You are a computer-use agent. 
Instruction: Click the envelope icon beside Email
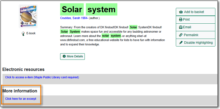point(181,27)
